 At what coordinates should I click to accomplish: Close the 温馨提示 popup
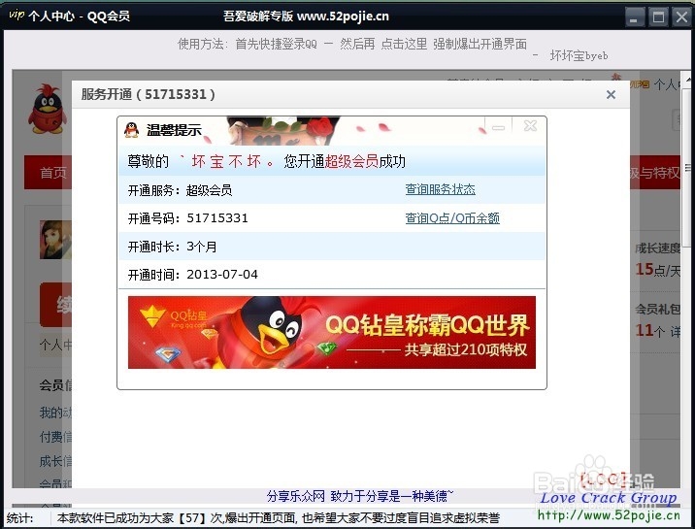(530, 126)
